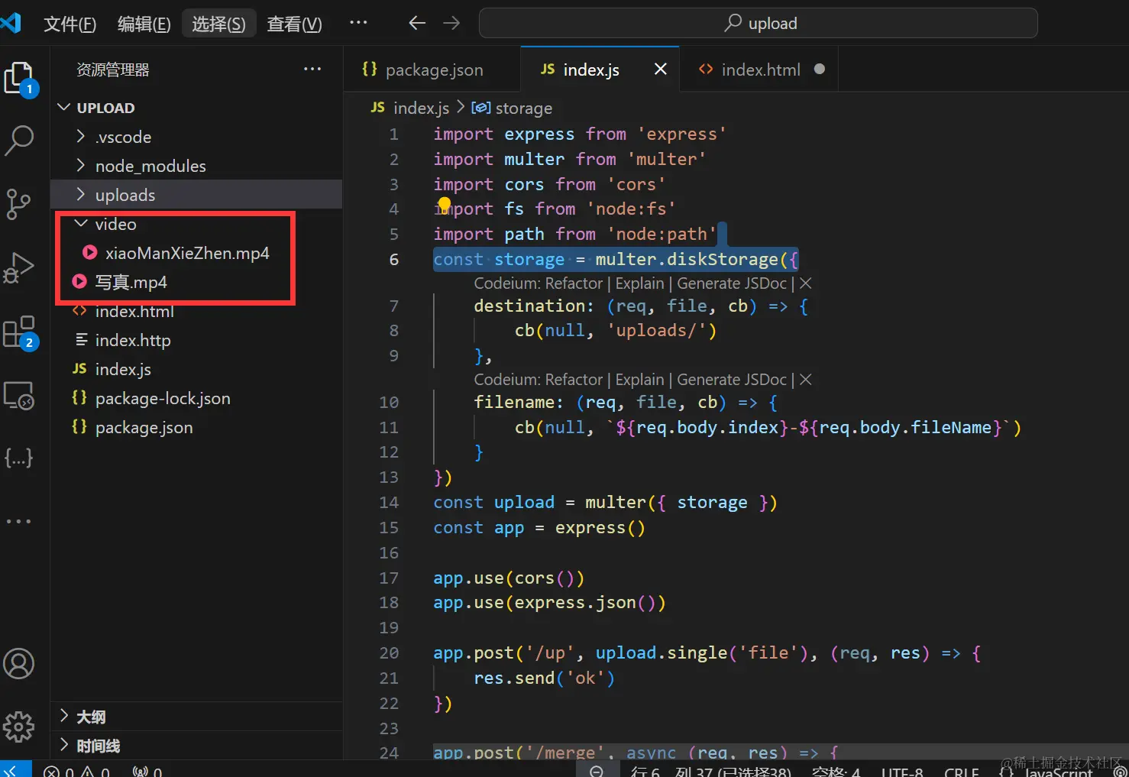Open the 文件(F) menu
Screen dimensions: 1129x777
click(70, 24)
